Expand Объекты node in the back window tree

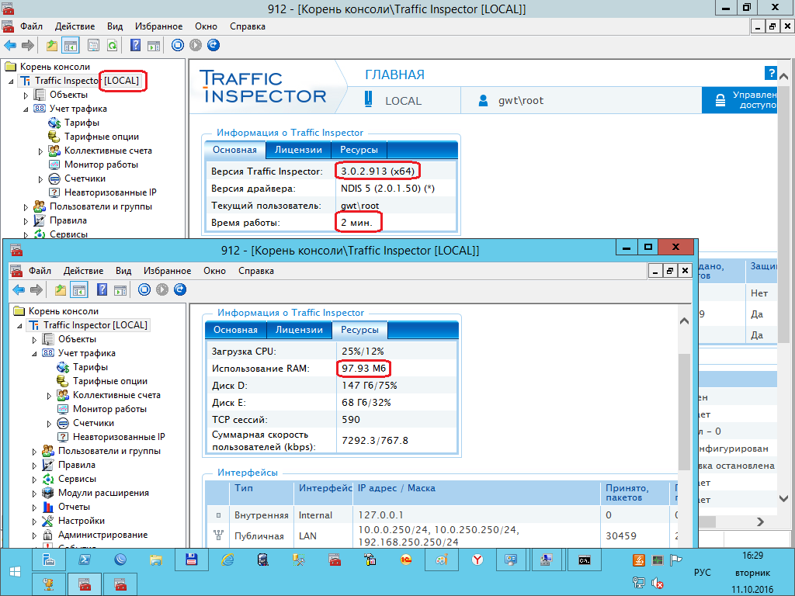[x=26, y=95]
